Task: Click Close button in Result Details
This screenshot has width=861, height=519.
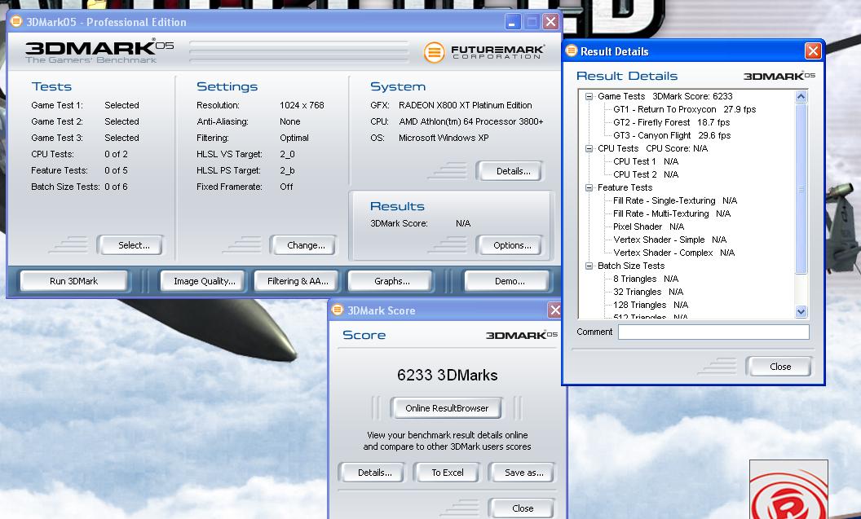Action: 779,367
